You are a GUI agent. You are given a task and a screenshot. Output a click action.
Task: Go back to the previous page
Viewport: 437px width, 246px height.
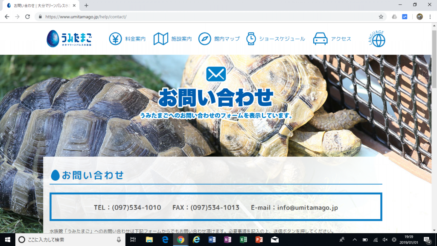pos(7,17)
